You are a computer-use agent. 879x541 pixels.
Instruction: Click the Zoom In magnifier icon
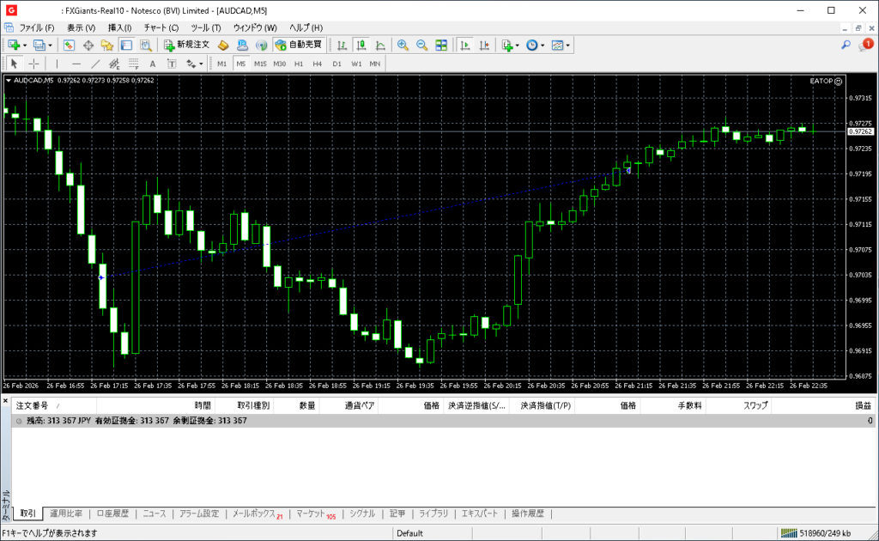click(x=402, y=45)
